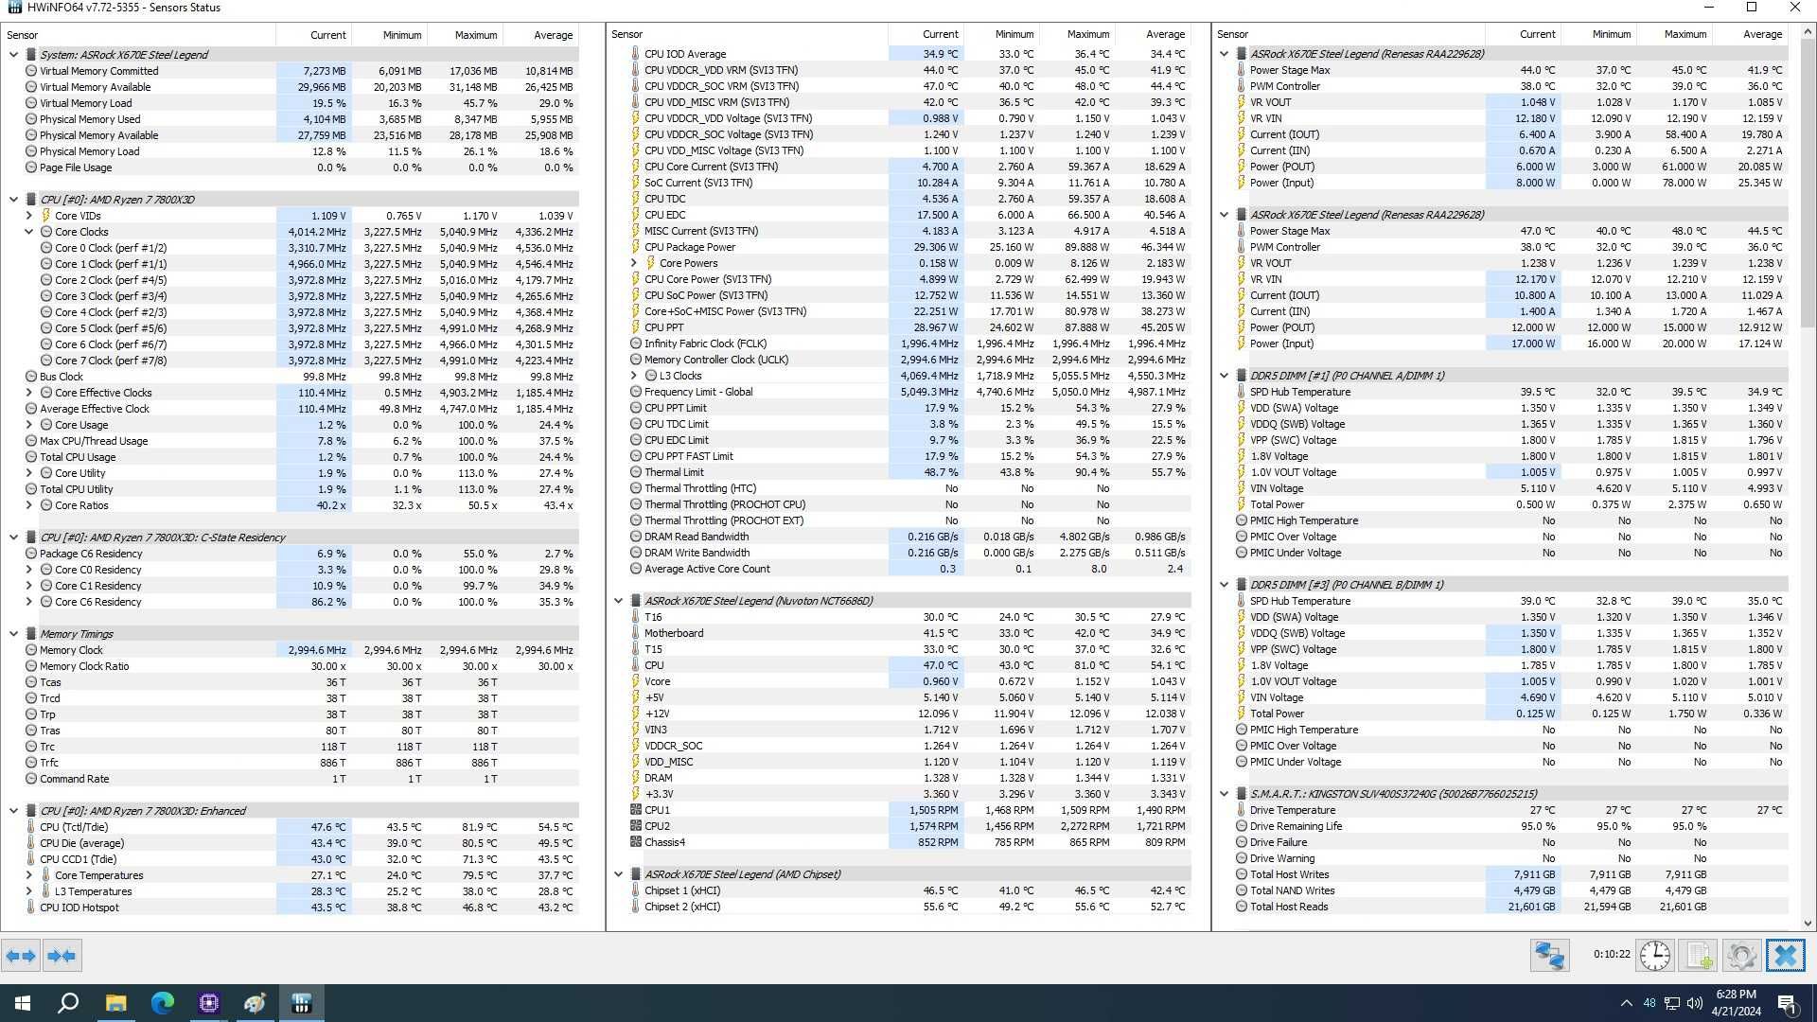Screen dimensions: 1817x1022
Task: Expand the Core Temperatures row
Action: click(28, 875)
